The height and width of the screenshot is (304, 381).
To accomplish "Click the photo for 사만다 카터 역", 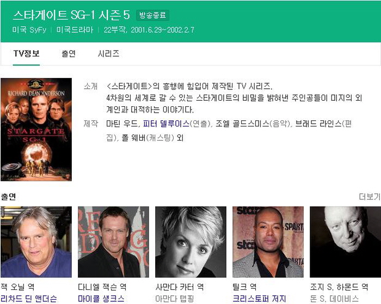I will point(190,242).
